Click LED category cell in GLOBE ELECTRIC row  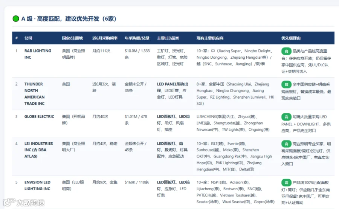pyautogui.click(x=173, y=123)
